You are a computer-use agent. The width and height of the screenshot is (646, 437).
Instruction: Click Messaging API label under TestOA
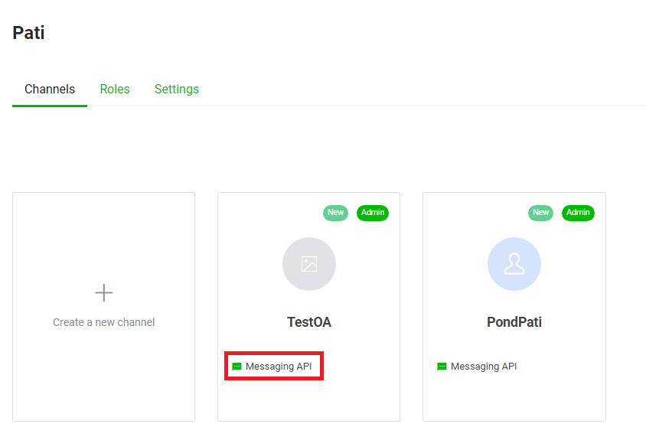(279, 367)
